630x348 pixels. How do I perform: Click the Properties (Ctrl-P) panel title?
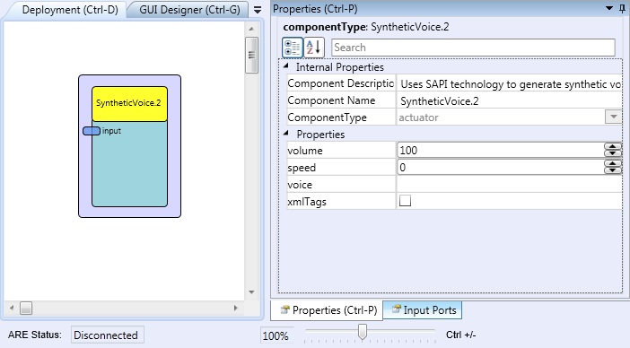315,8
